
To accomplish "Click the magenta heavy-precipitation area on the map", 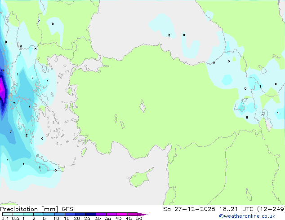I will 2,89.
